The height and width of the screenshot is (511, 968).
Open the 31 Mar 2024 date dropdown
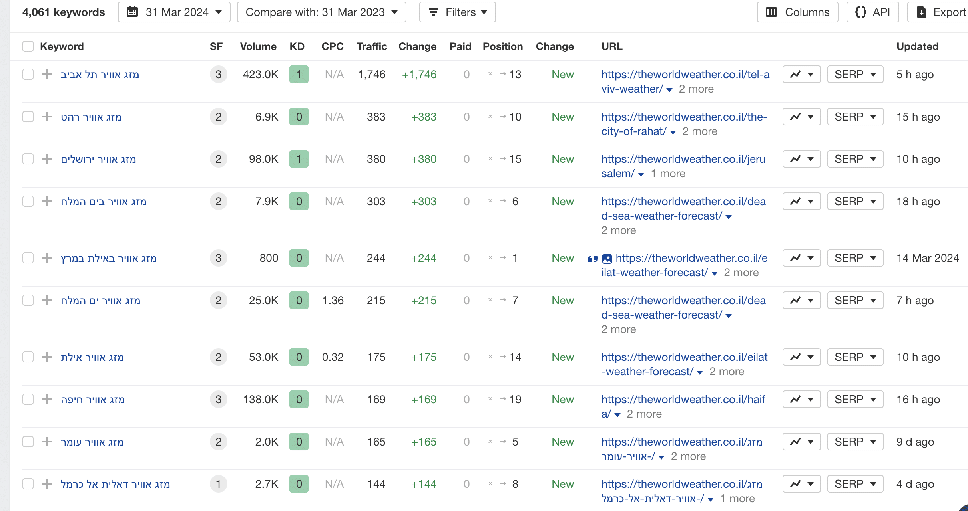tap(174, 12)
